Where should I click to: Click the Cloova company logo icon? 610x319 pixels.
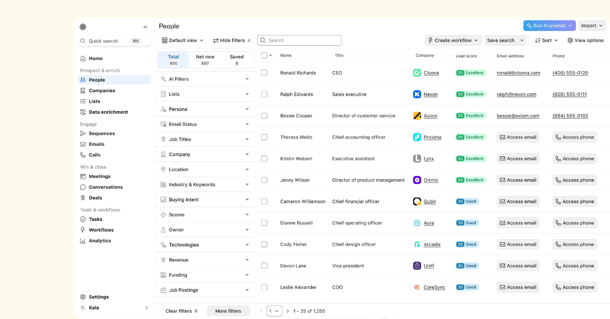pos(417,73)
